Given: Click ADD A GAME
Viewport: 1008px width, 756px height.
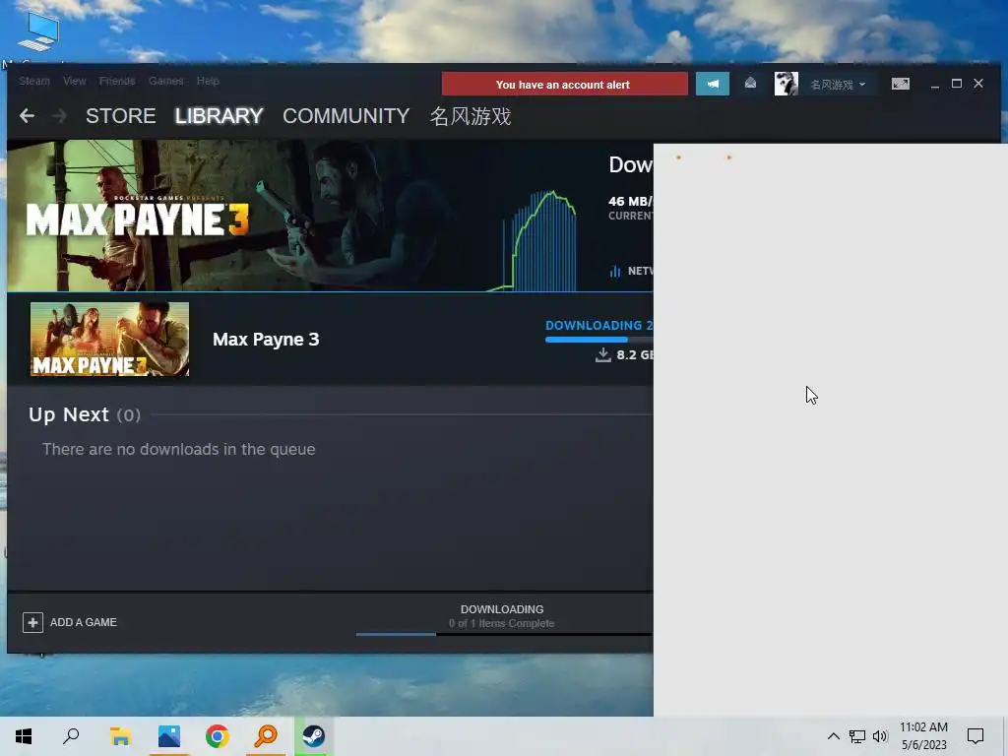Looking at the screenshot, I should [x=83, y=622].
